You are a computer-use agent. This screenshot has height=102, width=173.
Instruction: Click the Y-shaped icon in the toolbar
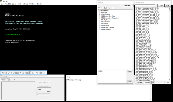pyautogui.click(x=39, y=73)
